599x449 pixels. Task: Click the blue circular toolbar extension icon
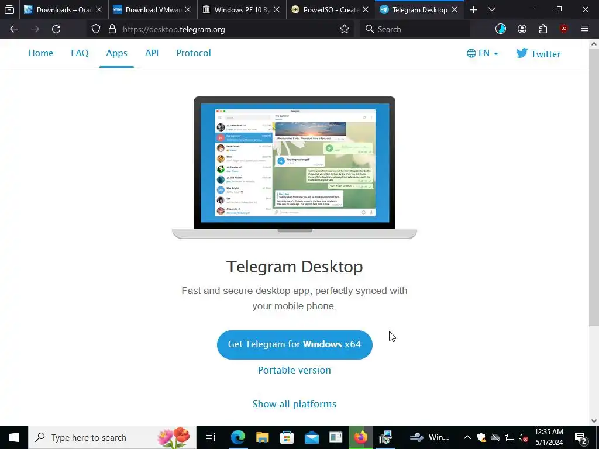pos(501,29)
